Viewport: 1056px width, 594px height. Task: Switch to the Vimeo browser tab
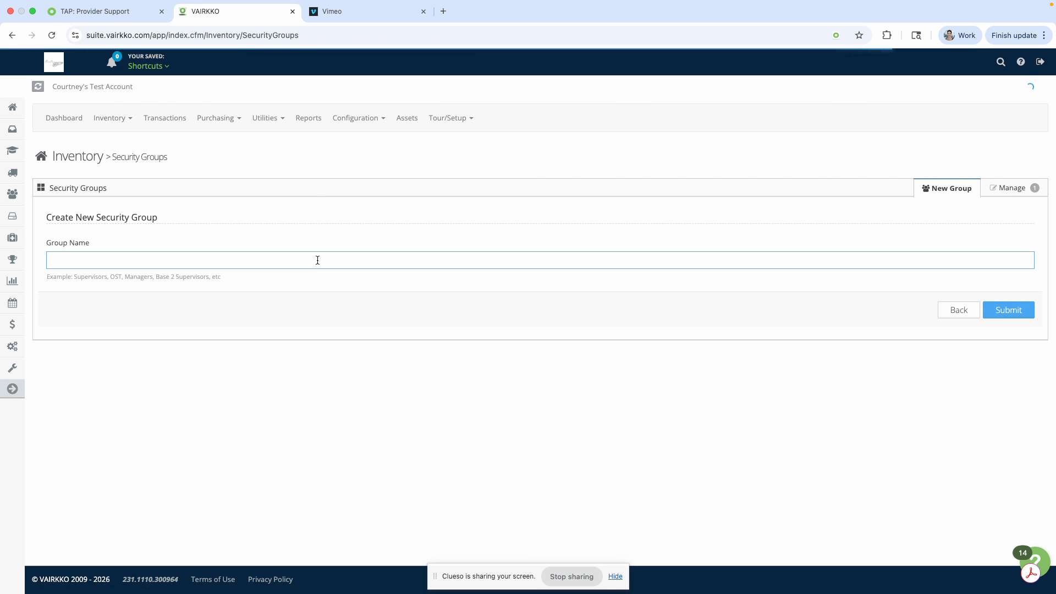point(367,12)
